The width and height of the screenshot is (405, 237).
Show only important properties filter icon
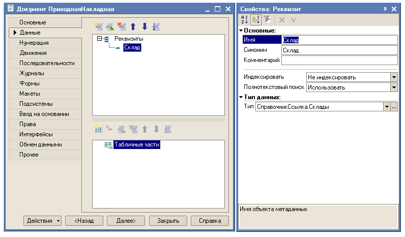(x=267, y=19)
